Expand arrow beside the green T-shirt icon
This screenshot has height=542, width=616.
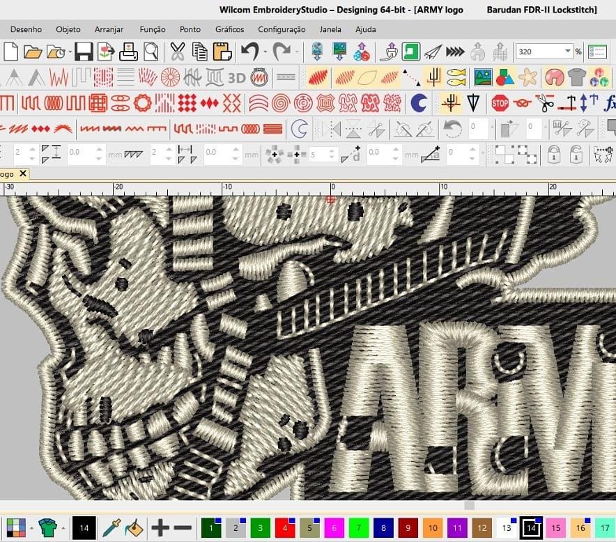(x=63, y=528)
